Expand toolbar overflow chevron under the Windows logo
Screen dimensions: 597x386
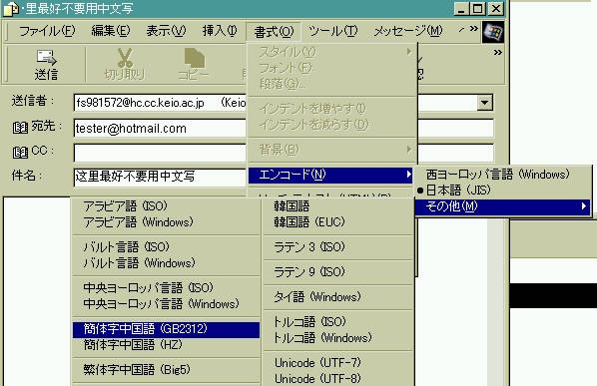point(497,53)
